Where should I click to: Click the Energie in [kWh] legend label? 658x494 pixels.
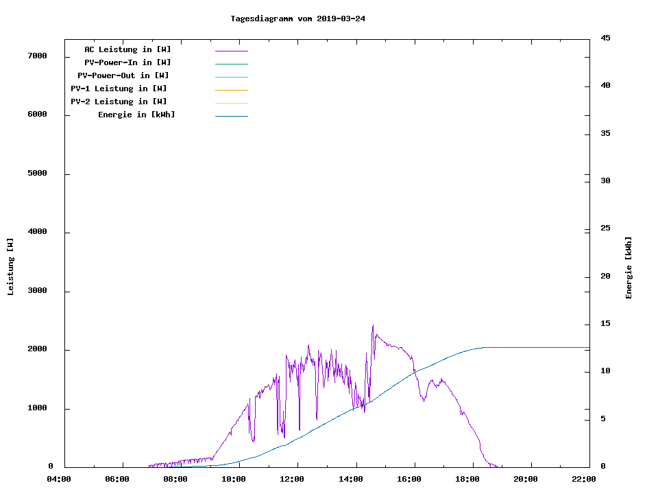[x=136, y=115]
